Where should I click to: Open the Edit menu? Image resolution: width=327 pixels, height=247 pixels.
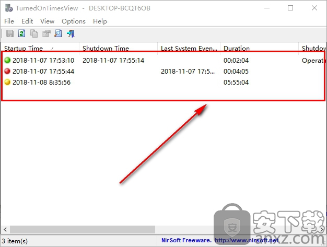27,21
